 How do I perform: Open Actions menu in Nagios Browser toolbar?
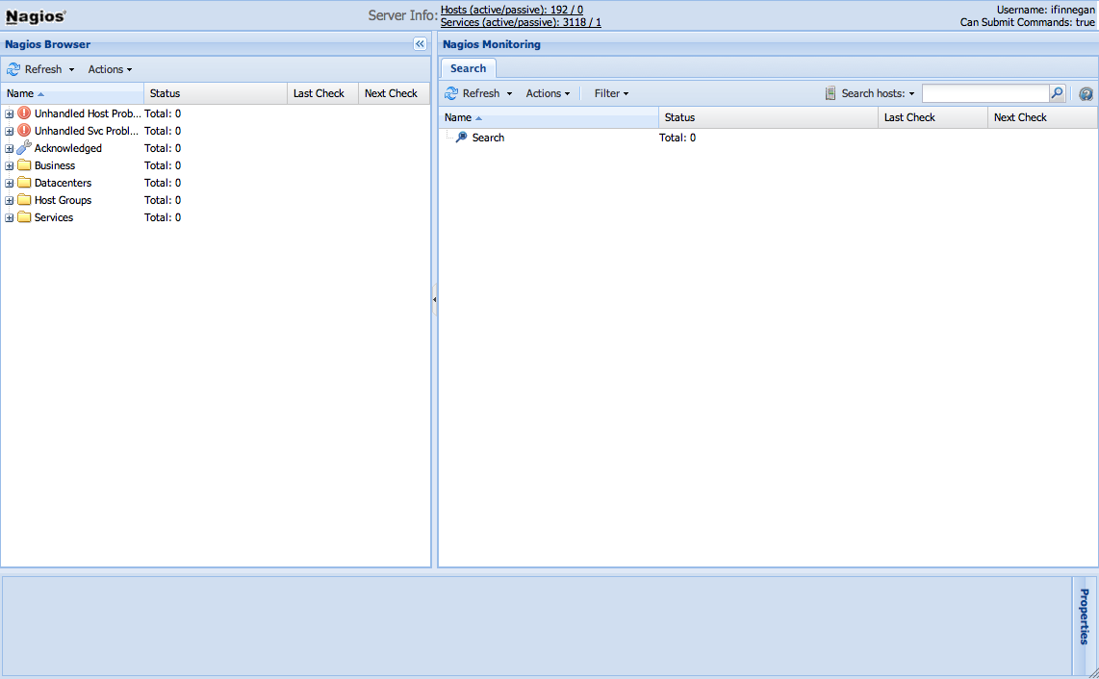[110, 69]
